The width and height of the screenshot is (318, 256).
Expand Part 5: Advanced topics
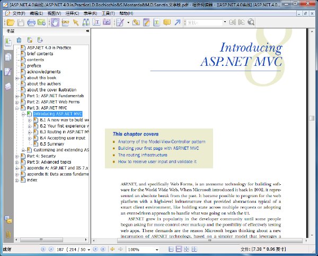(17, 163)
